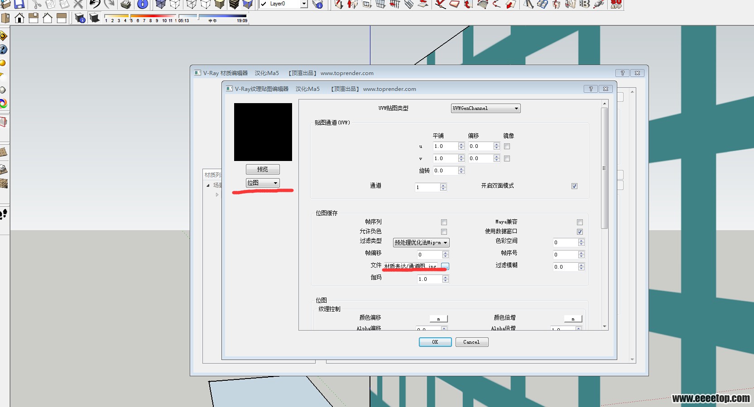
Task: Click the colorful swirl icon in left toolbar
Action: click(x=3, y=104)
